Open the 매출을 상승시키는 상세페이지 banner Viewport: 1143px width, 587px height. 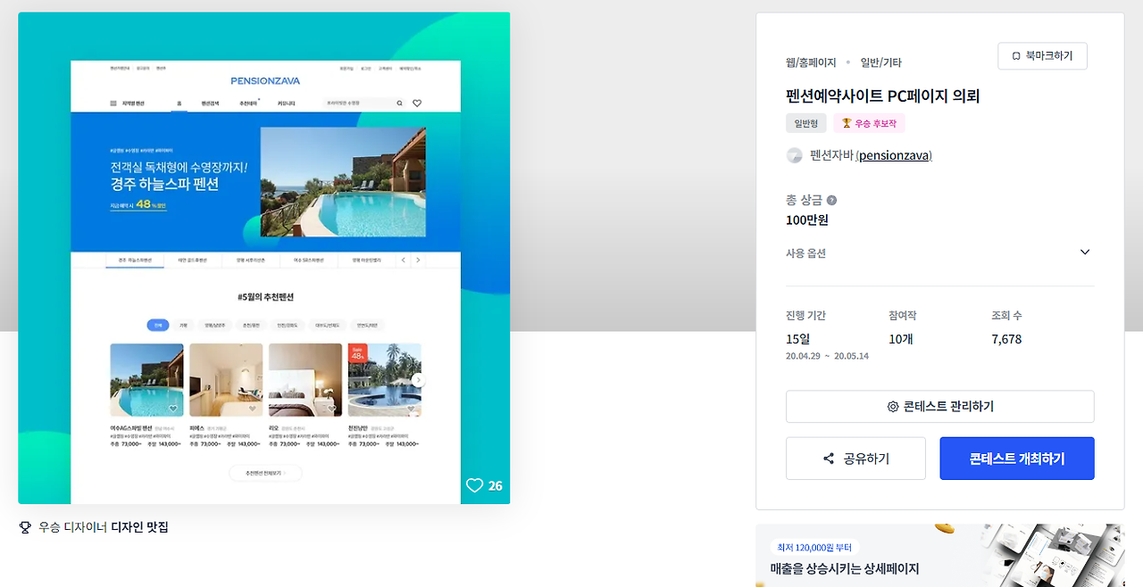(940, 555)
